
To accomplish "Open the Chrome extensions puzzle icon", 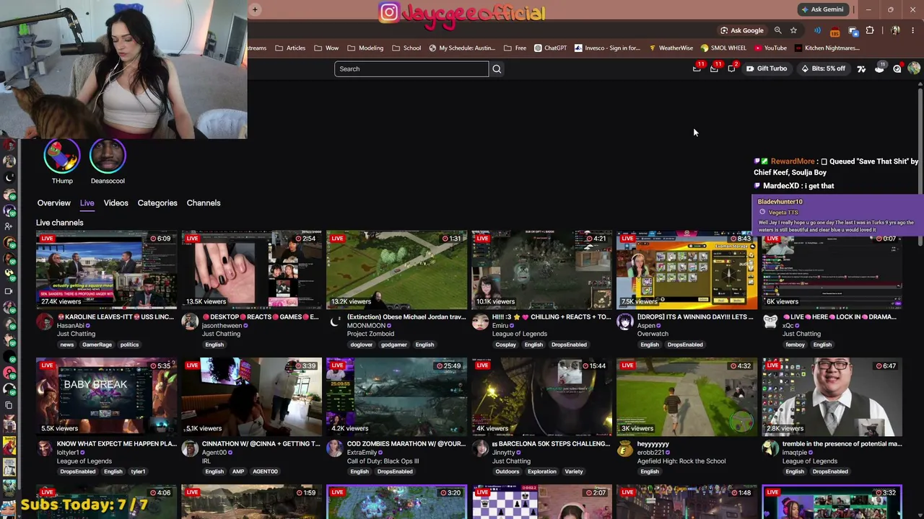I will click(869, 30).
